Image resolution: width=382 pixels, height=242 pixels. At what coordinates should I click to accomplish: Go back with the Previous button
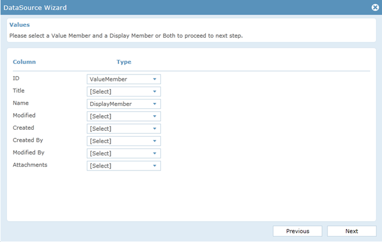coord(298,231)
